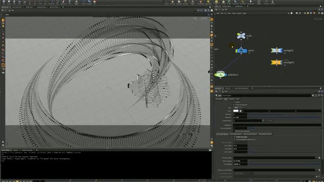The image size is (324, 182).
Task: Switch to the Material Palette pane tab
Action: [x=226, y=6]
